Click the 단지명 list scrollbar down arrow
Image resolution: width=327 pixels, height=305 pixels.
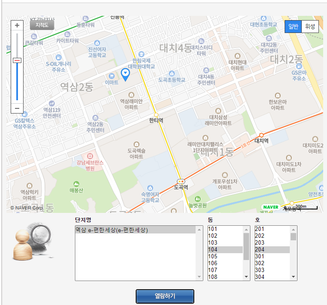pos(199,277)
